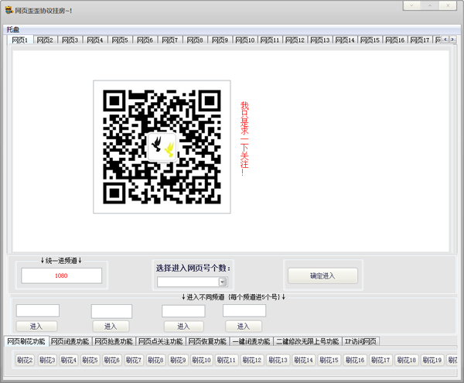This screenshot has height=383, width=464.
Task: Switch to the 网页7 tab
Action: (170, 40)
